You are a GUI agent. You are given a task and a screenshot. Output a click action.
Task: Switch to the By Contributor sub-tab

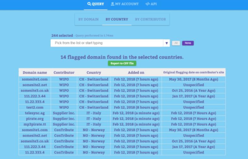[x=150, y=19]
